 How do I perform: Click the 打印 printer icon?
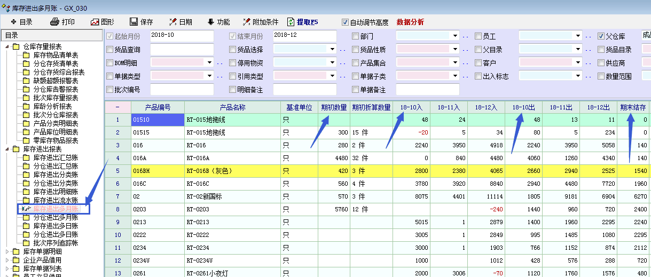tap(54, 22)
